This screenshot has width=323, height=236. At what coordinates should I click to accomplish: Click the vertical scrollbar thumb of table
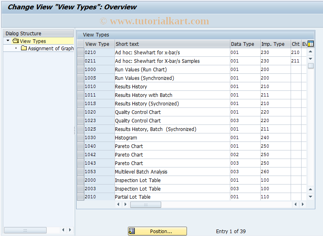[310, 66]
